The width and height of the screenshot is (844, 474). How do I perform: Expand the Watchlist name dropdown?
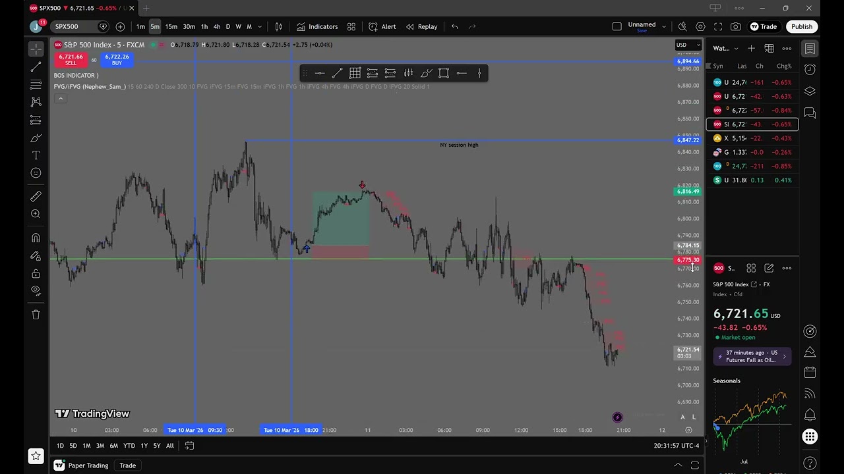pos(726,49)
